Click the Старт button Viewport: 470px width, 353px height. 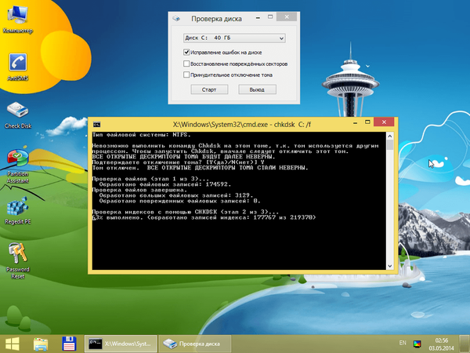click(x=209, y=89)
